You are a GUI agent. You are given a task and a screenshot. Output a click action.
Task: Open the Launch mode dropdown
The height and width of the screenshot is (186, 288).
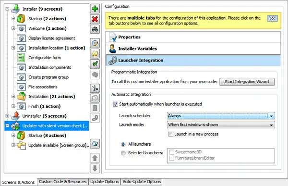[221, 125]
